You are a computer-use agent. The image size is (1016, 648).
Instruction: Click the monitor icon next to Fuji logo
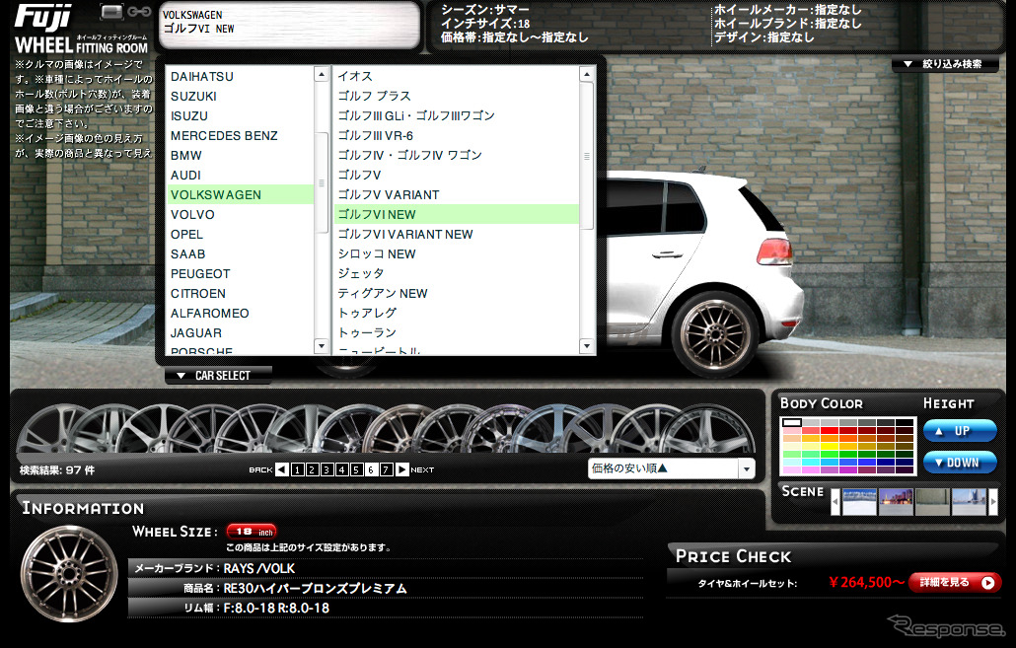113,13
